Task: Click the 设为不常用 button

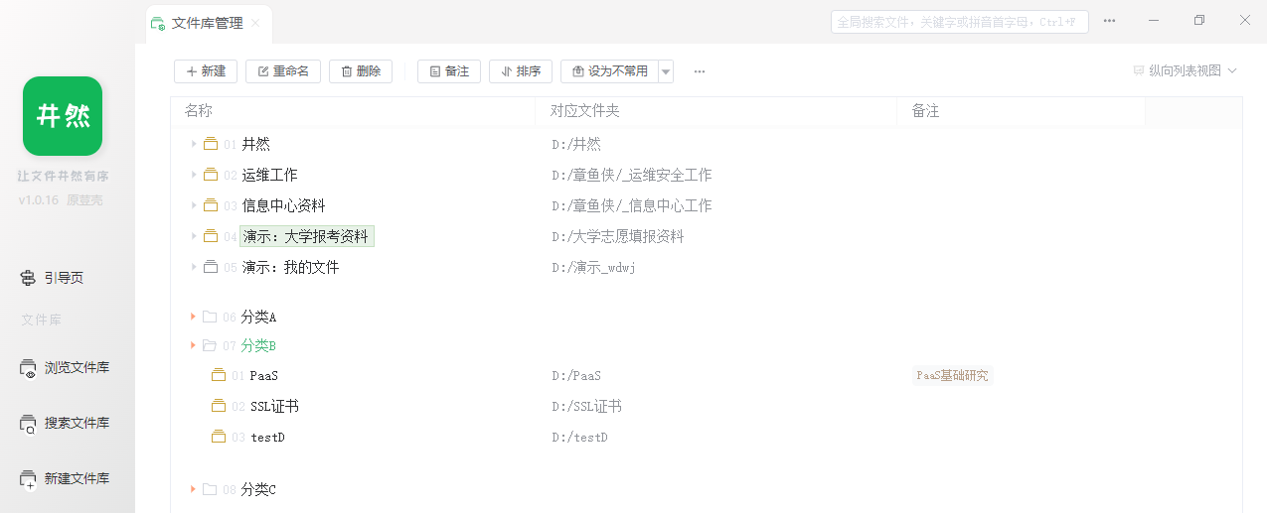Action: pyautogui.click(x=609, y=71)
